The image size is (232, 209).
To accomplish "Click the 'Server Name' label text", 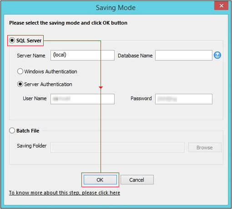I will pyautogui.click(x=31, y=56).
